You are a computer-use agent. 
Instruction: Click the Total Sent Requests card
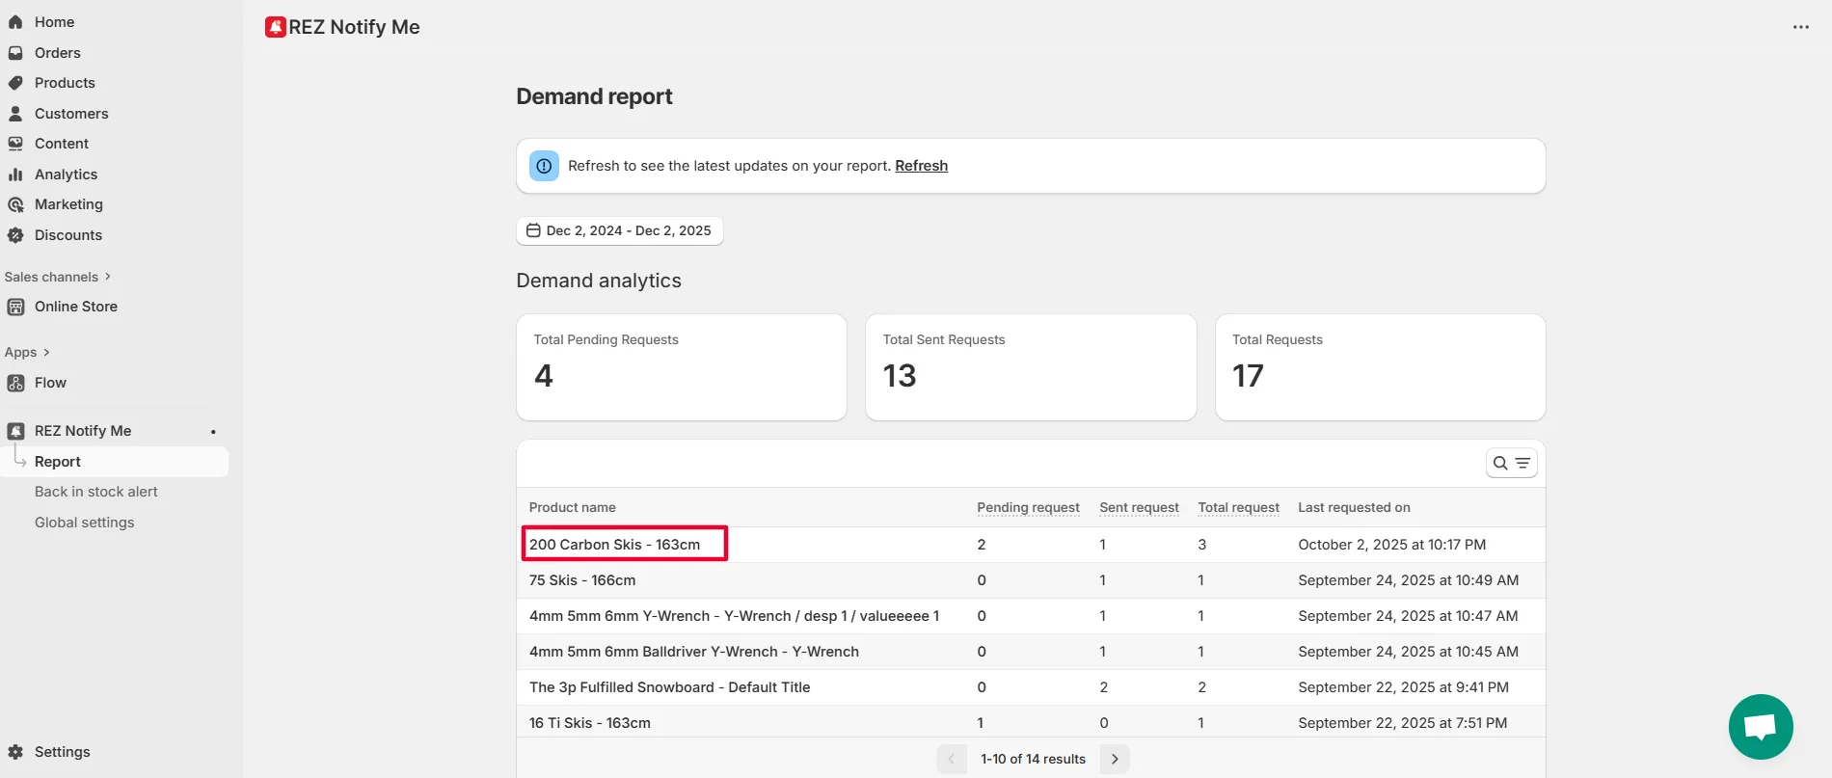point(1031,367)
